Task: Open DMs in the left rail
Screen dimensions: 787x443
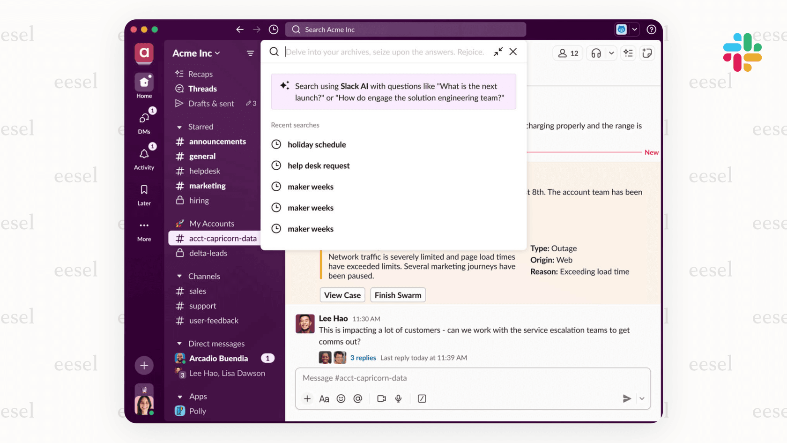Action: (x=144, y=122)
